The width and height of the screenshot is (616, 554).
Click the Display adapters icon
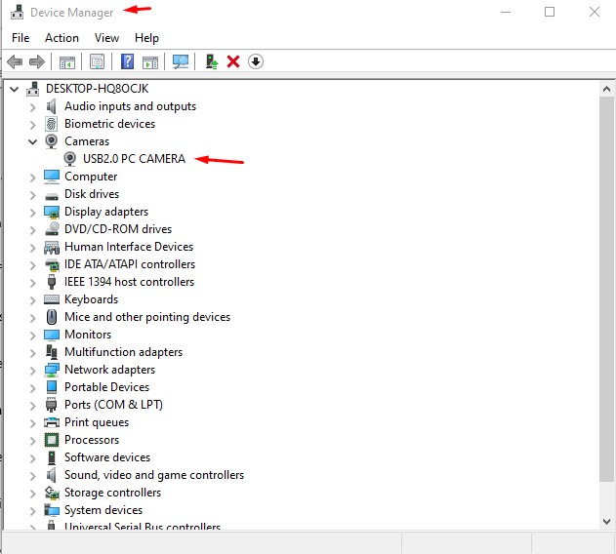tap(52, 212)
